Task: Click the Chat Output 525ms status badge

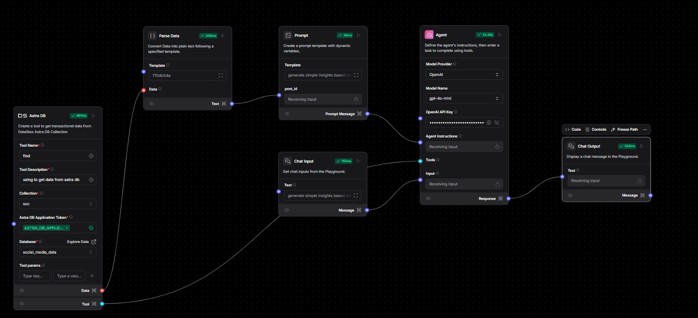Action: click(x=628, y=146)
